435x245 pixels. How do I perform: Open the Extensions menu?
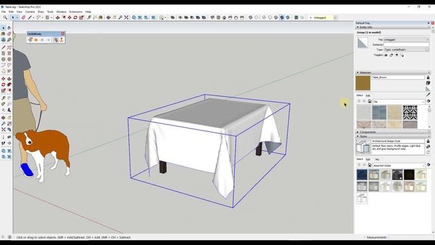pyautogui.click(x=75, y=12)
